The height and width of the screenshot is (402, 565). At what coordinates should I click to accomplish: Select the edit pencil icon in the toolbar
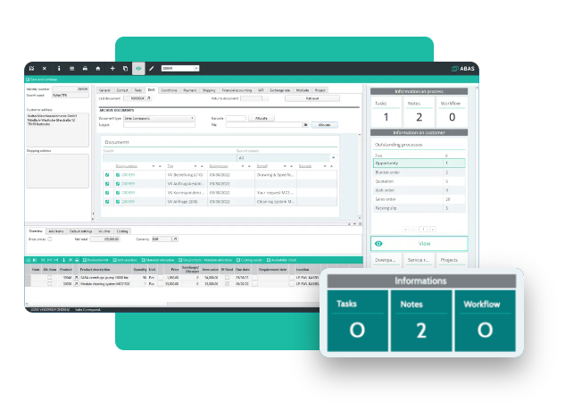point(152,69)
